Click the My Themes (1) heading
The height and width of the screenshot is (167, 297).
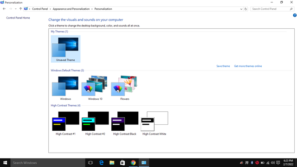coord(59,32)
